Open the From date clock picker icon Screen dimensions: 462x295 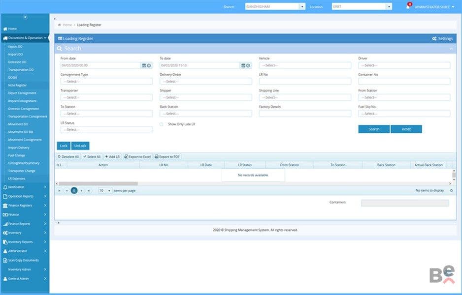pos(149,65)
